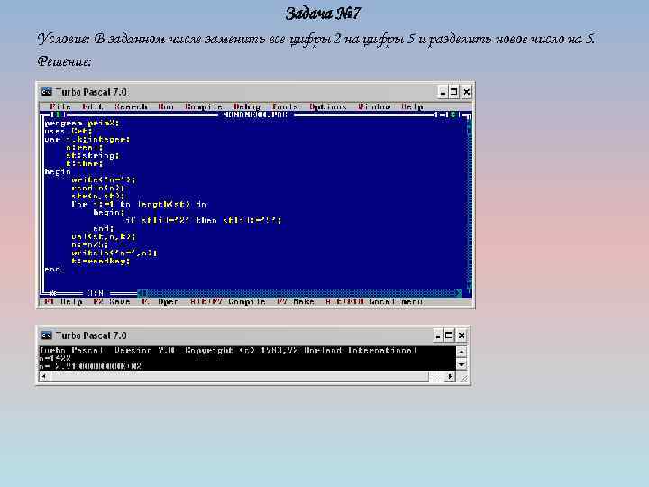Click the 'Задача №7' heading

[324, 14]
